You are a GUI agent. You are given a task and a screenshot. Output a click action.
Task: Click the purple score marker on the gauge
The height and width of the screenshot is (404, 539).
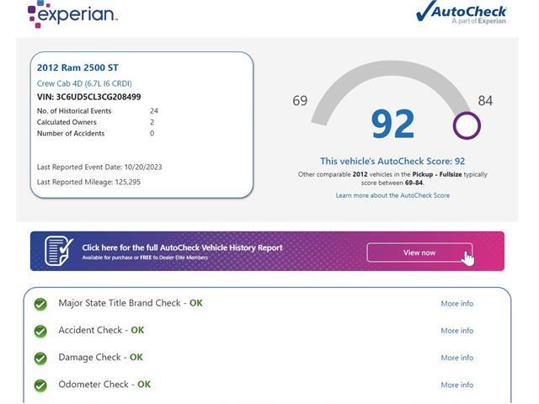pos(467,125)
